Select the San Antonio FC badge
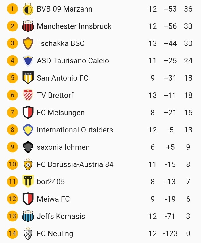Viewport: 201px width, 243px height. (x=28, y=78)
